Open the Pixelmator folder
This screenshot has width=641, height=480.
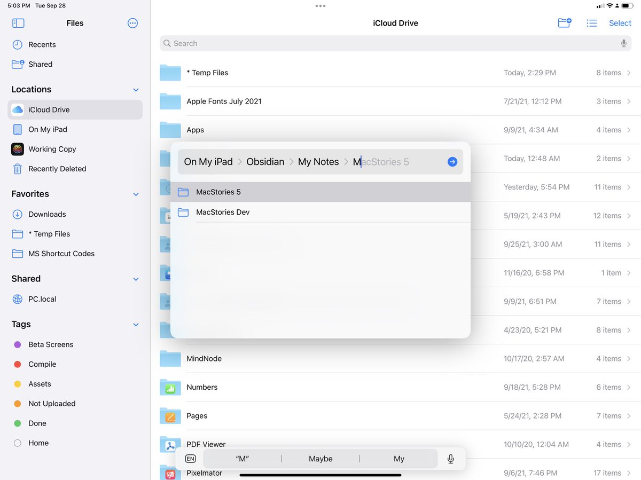pos(395,473)
